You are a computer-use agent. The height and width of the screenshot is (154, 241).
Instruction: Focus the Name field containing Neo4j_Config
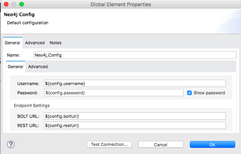tap(134, 55)
